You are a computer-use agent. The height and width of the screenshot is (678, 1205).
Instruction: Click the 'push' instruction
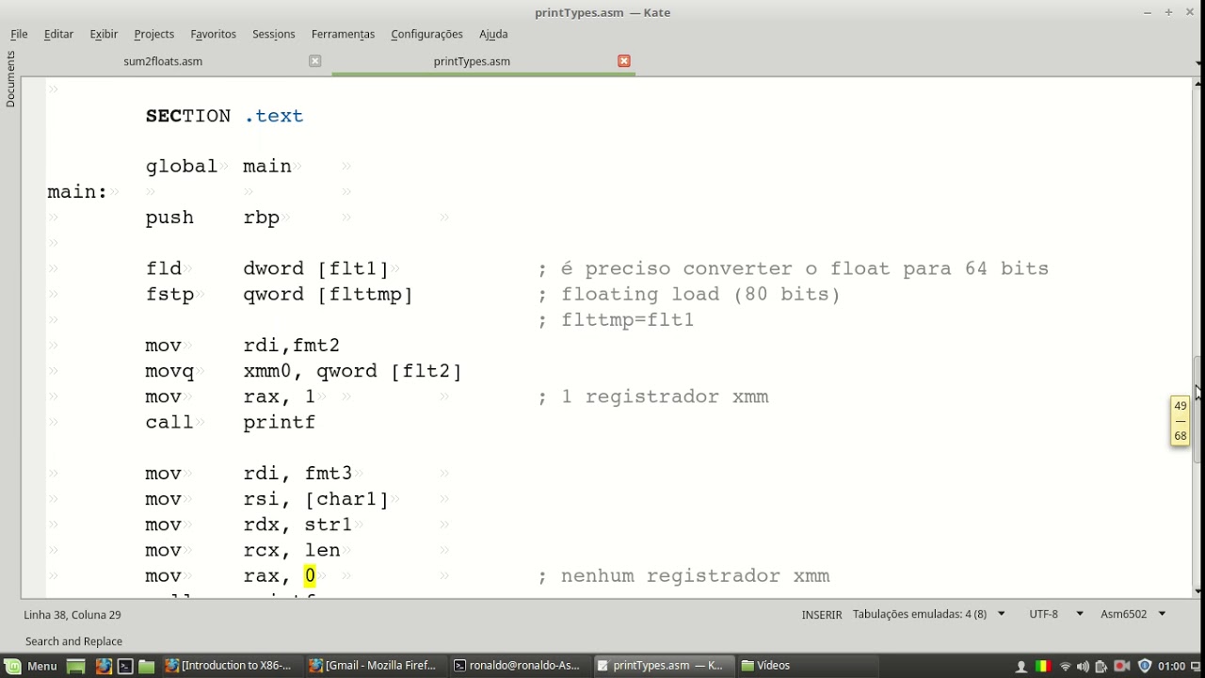pyautogui.click(x=169, y=218)
